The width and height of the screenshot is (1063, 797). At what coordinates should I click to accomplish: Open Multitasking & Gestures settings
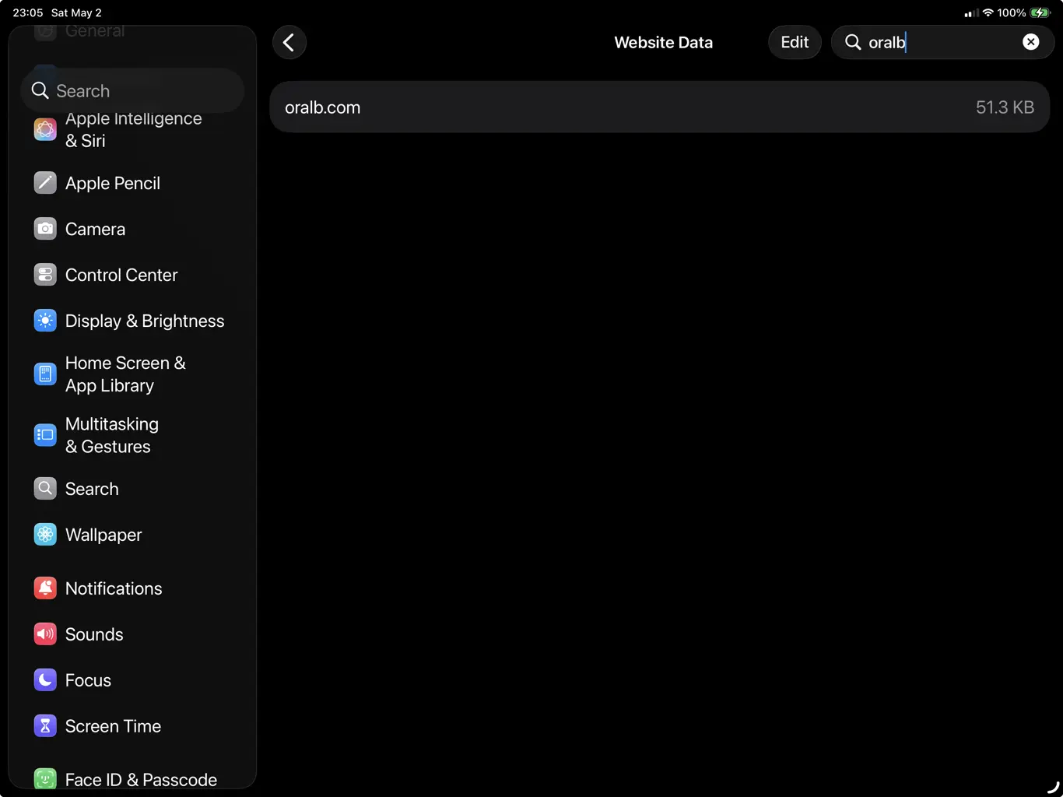tap(133, 435)
